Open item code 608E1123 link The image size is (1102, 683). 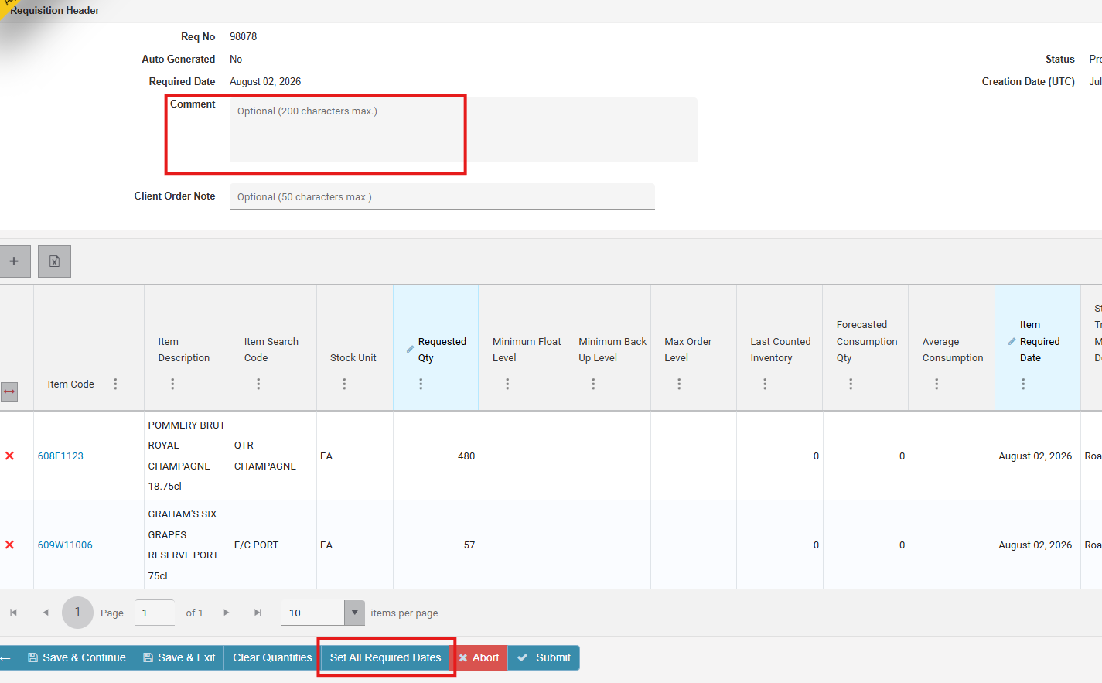[x=60, y=456]
